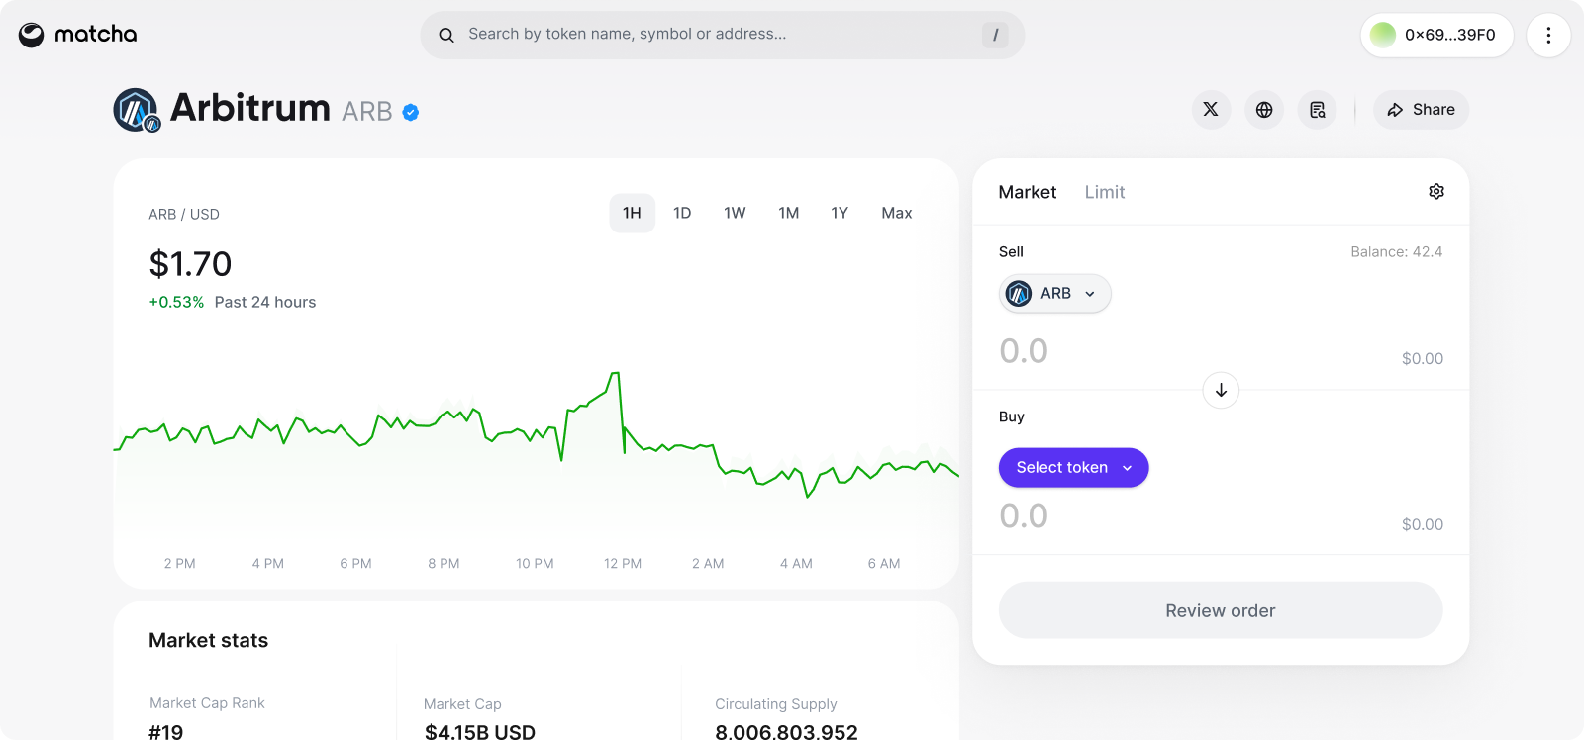The width and height of the screenshot is (1584, 740).
Task: Click the blue verified badge
Action: [411, 113]
